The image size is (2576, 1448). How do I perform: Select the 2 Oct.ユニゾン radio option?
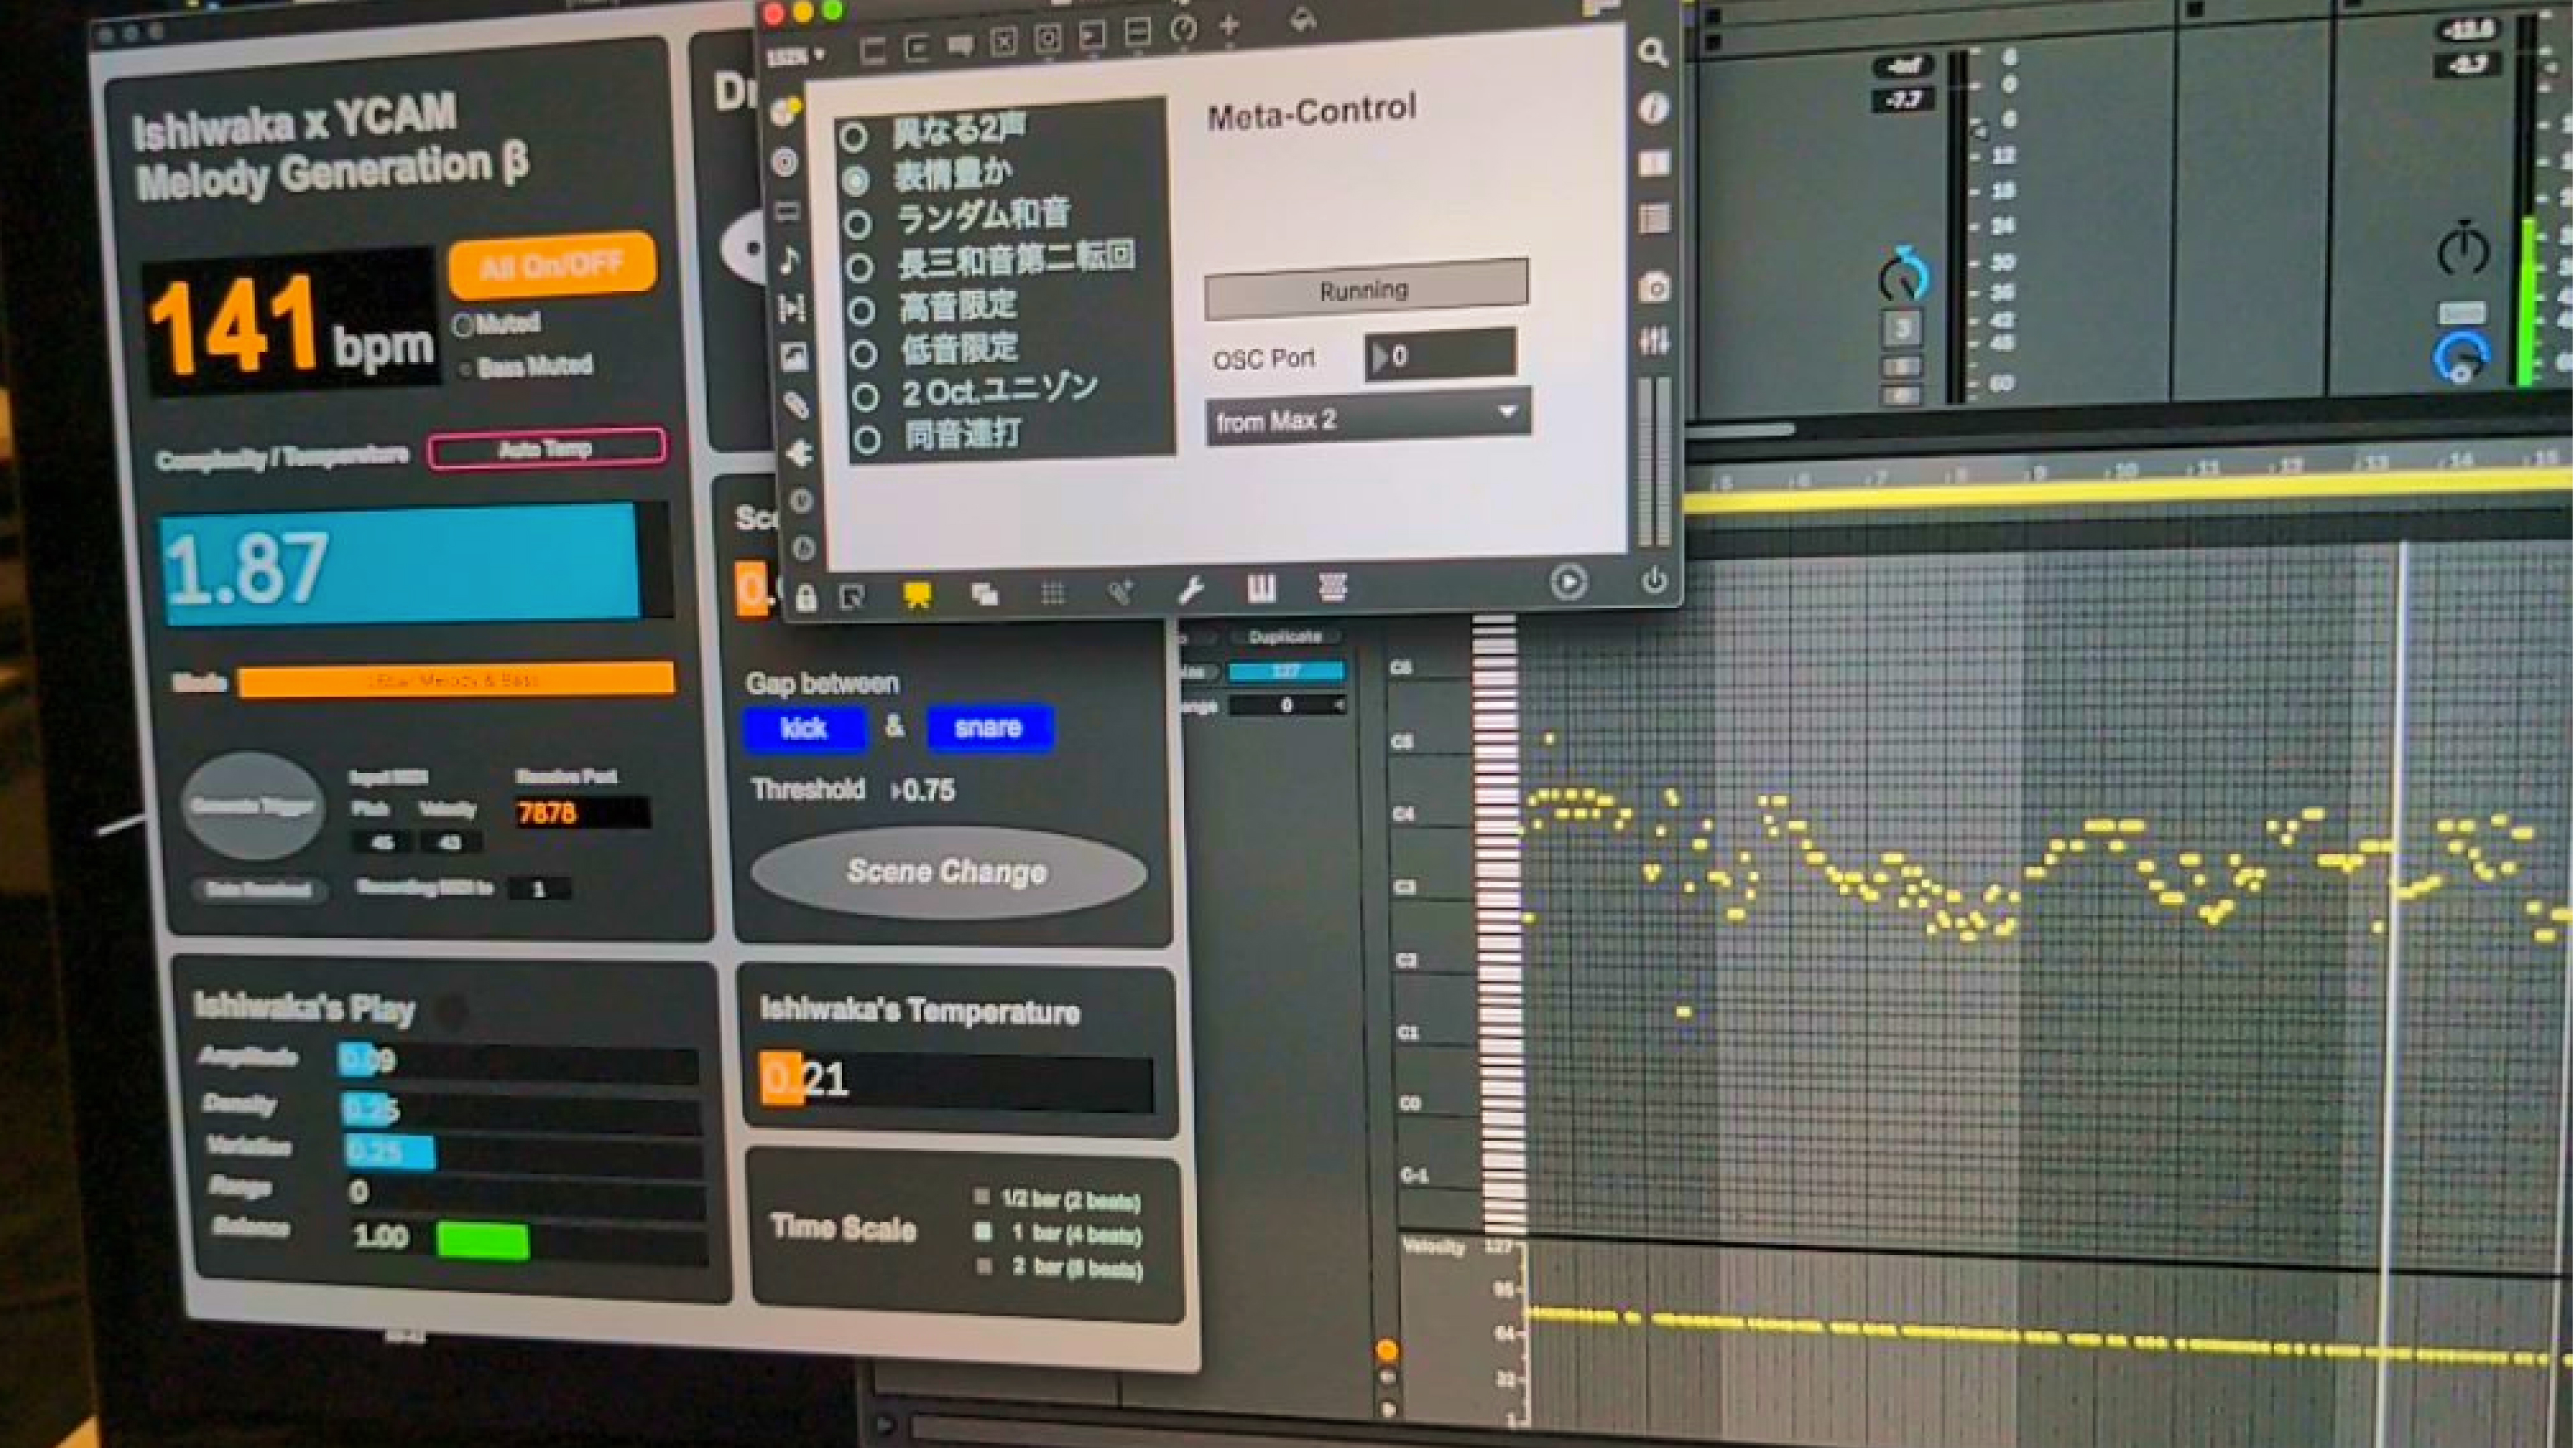tap(865, 397)
